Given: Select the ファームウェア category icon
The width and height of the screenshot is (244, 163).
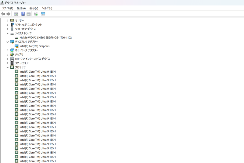Looking at the screenshot, I should 12,63.
